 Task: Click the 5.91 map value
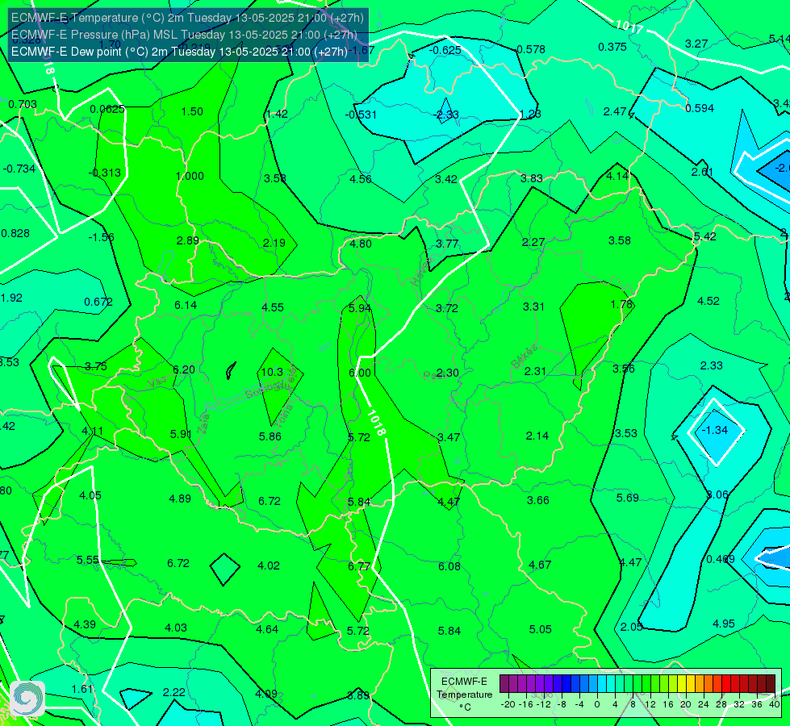click(181, 434)
